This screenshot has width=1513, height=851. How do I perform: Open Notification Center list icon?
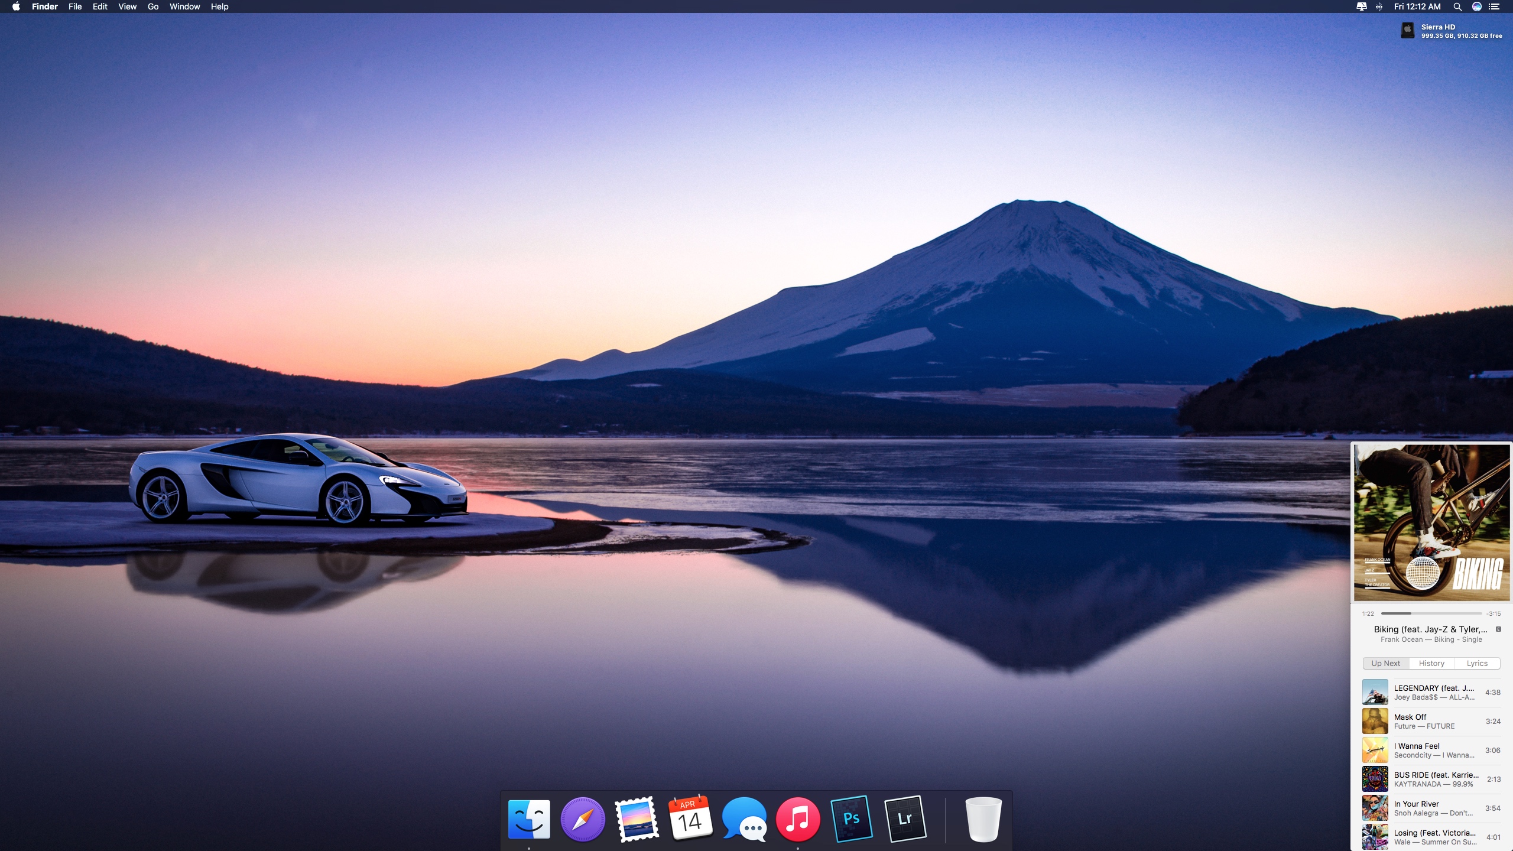pyautogui.click(x=1494, y=7)
